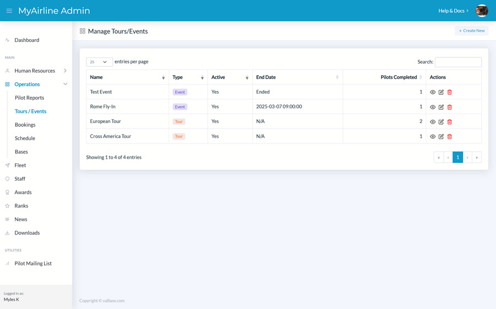Screen dimensions: 496x309
Task: Edit the Test Event entry
Action: (441, 92)
